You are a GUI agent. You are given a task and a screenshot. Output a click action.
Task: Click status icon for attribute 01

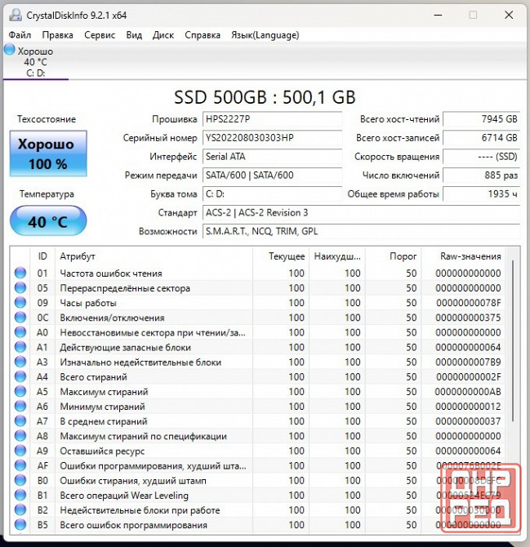click(x=20, y=273)
